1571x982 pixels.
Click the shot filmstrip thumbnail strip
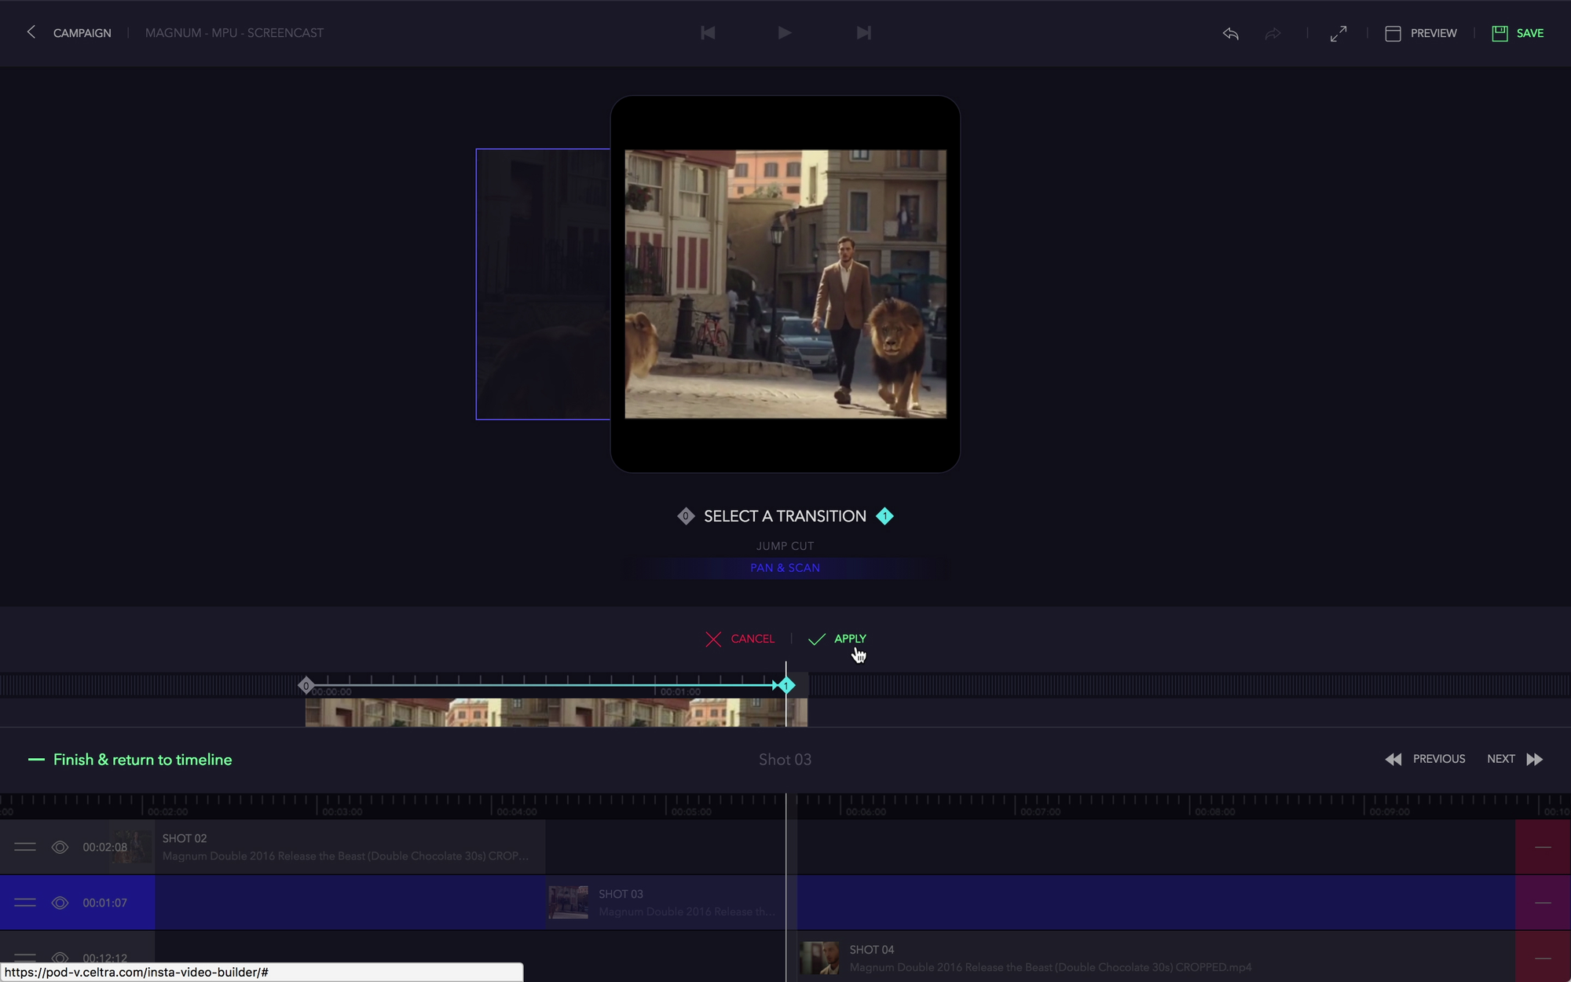tap(556, 713)
